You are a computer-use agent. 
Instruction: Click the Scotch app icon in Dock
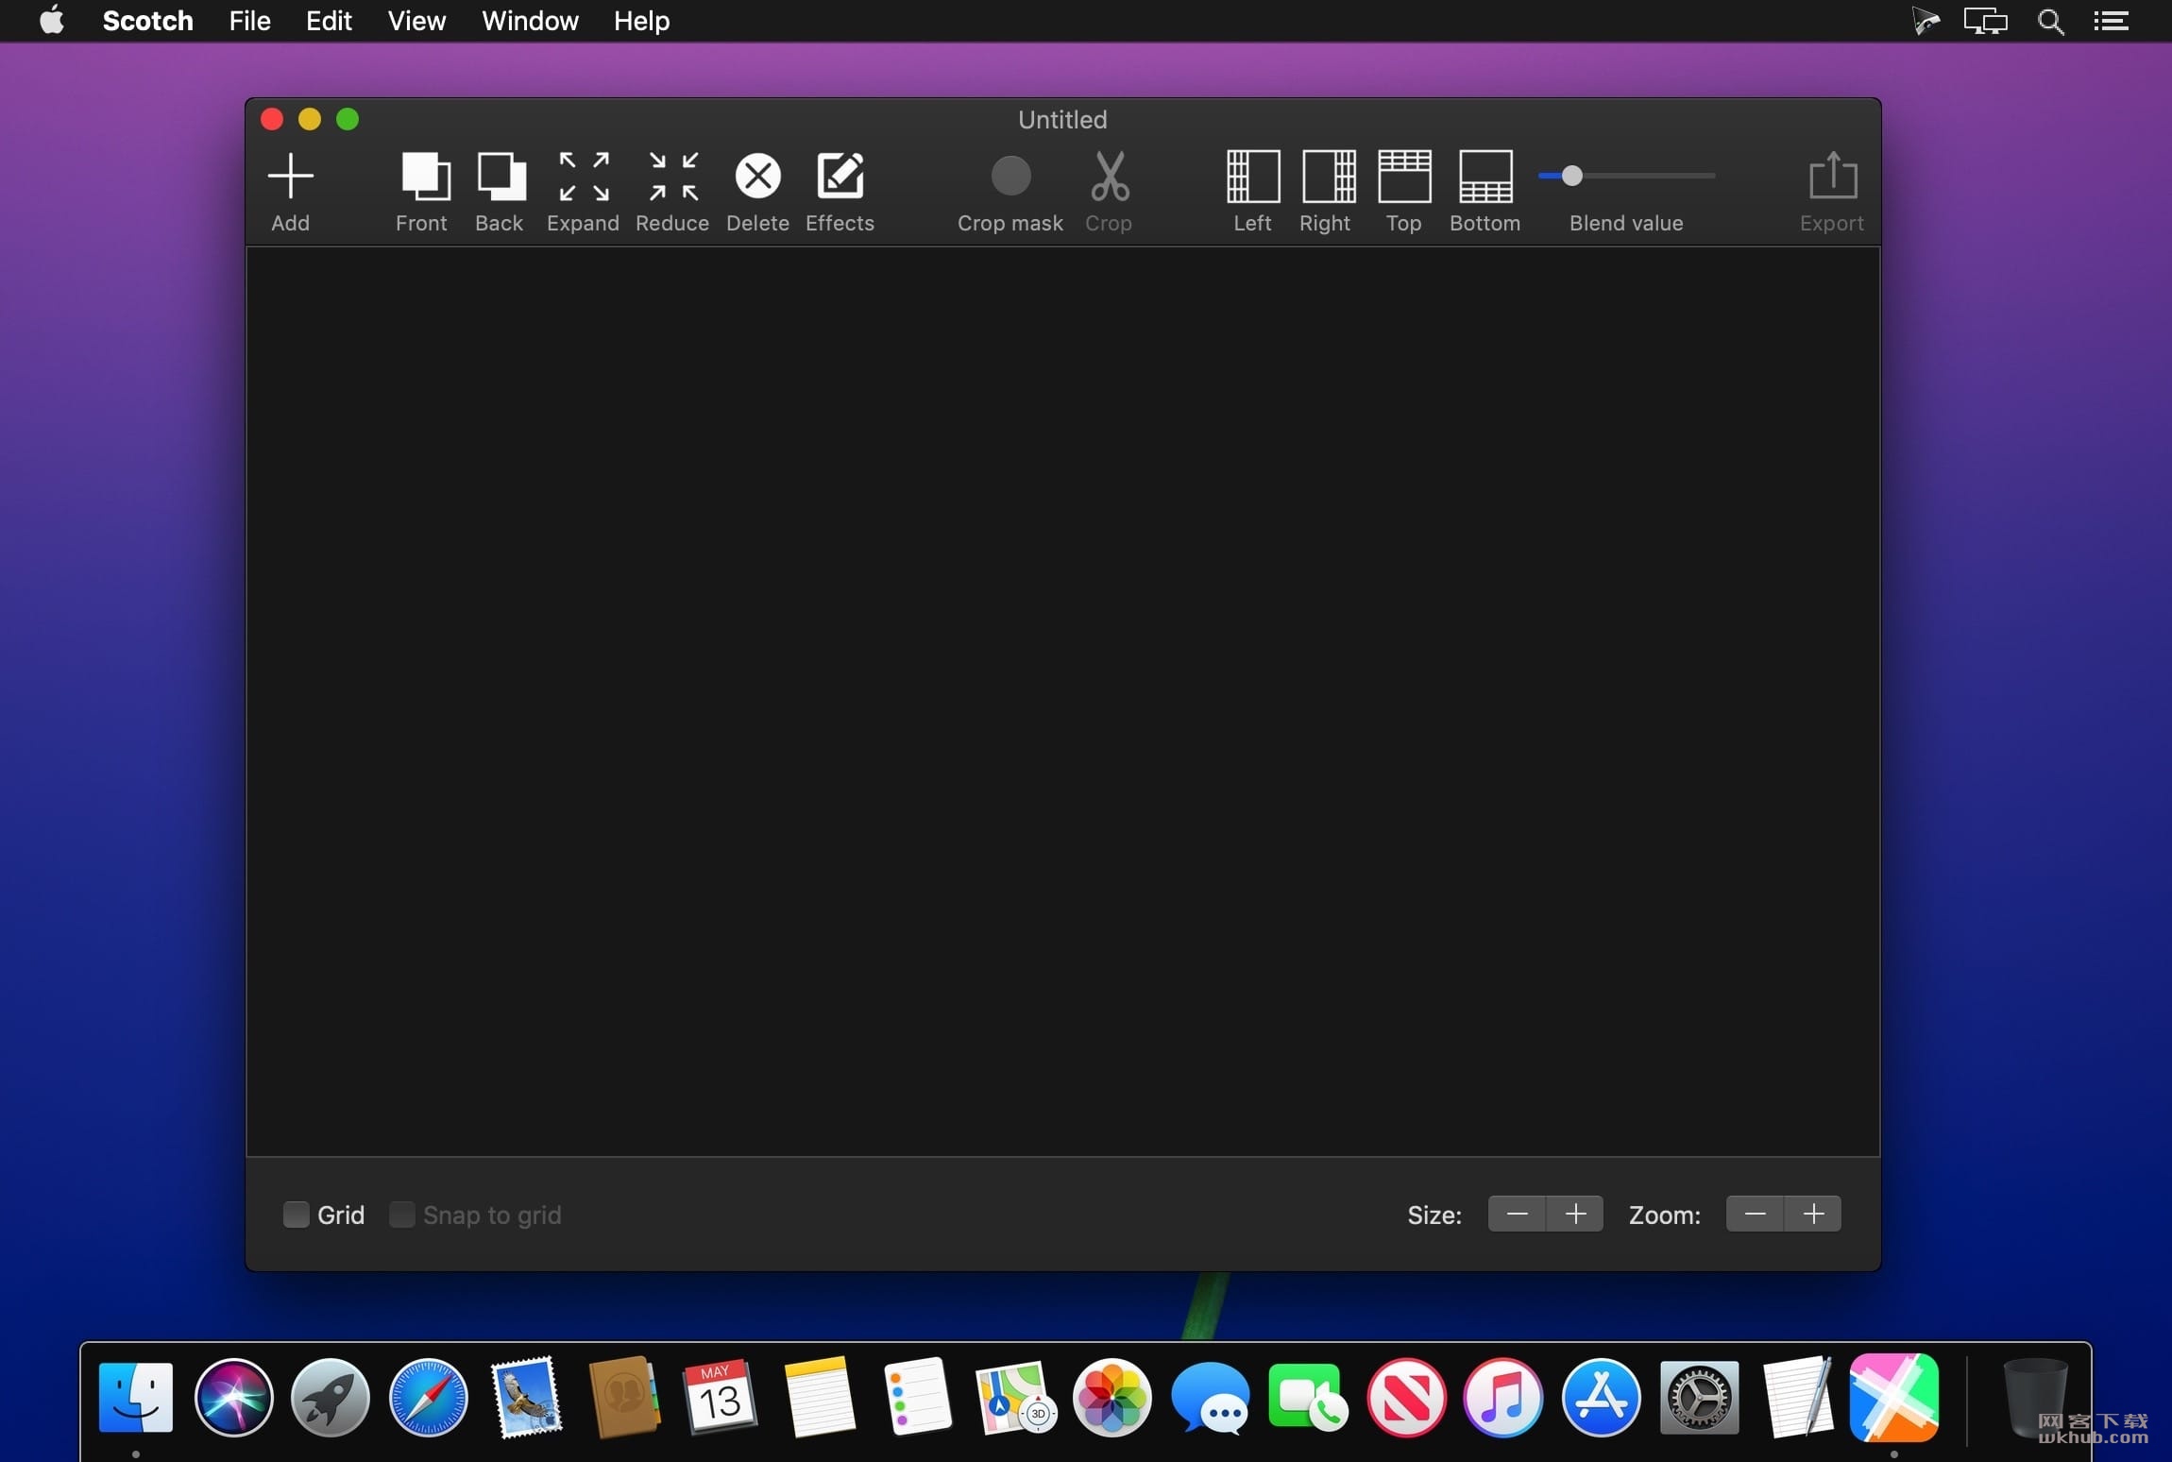(1894, 1398)
